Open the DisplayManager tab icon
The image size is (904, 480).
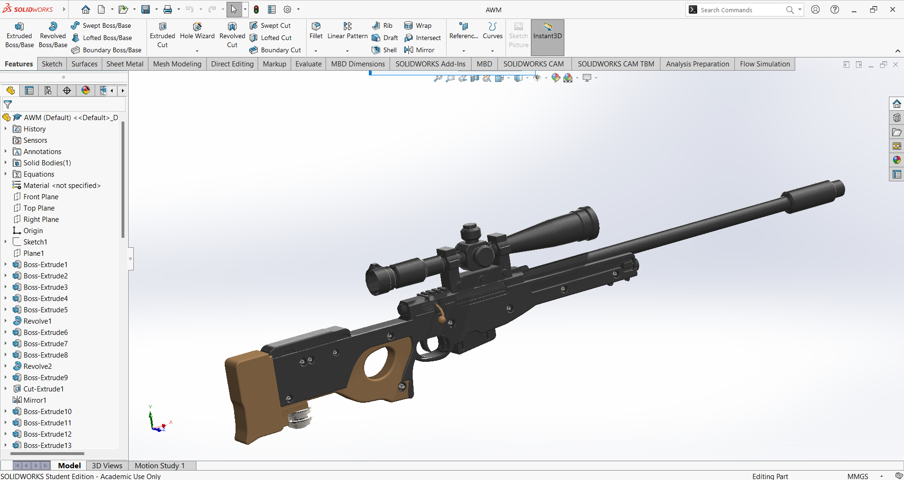[x=86, y=90]
